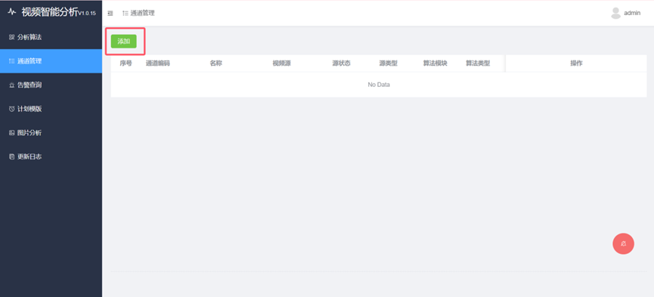The image size is (654, 297).
Task: Click the 视频源 column header
Action: click(x=281, y=63)
